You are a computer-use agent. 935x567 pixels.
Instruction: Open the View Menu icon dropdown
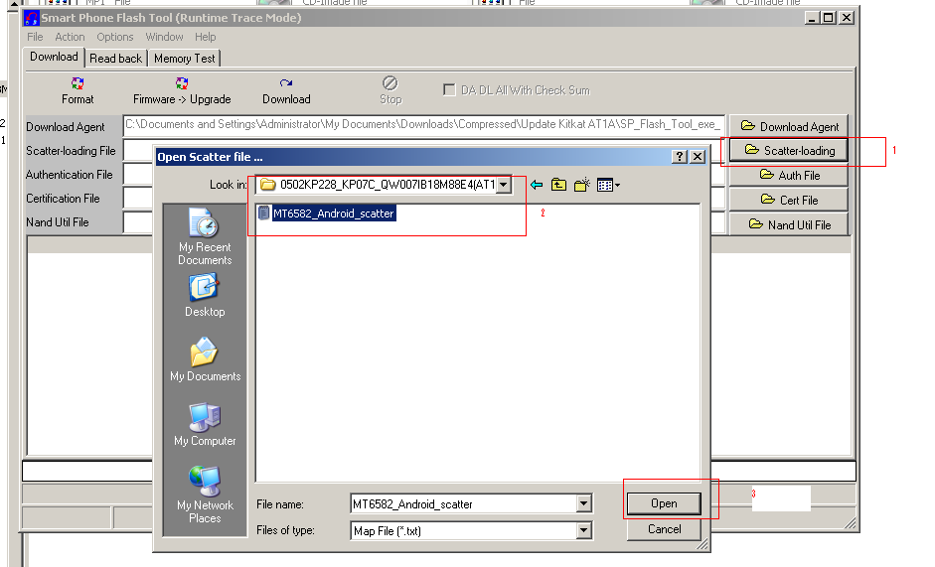(x=608, y=186)
